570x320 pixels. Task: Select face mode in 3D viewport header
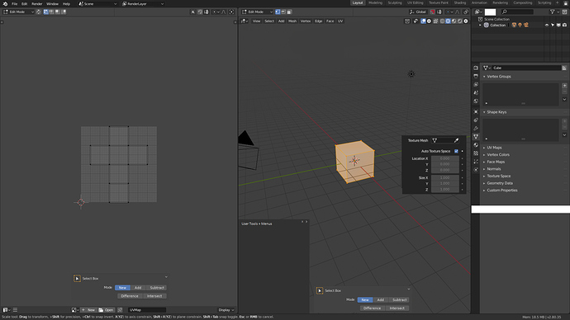289,12
